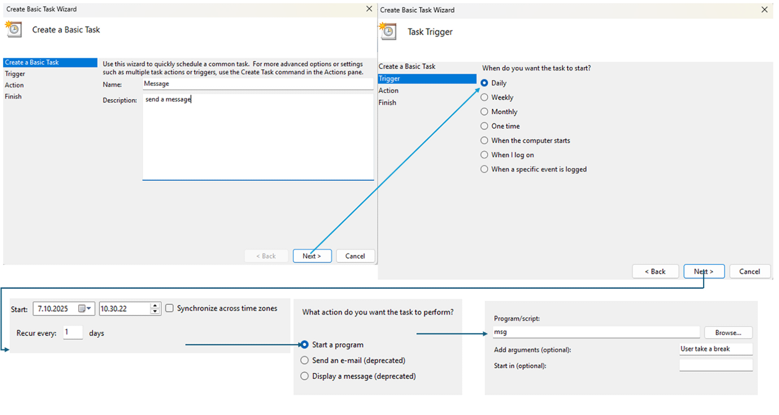Click Next in the Task Trigger wizard
This screenshot has height=415, width=779.
pos(704,272)
